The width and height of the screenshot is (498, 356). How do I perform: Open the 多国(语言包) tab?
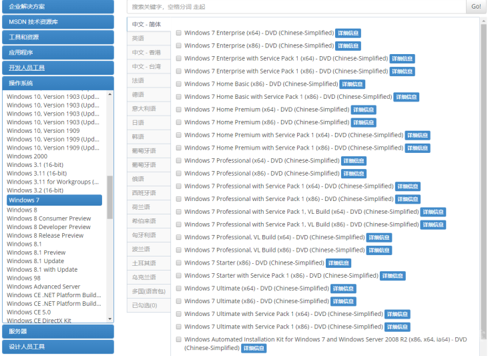click(x=149, y=291)
